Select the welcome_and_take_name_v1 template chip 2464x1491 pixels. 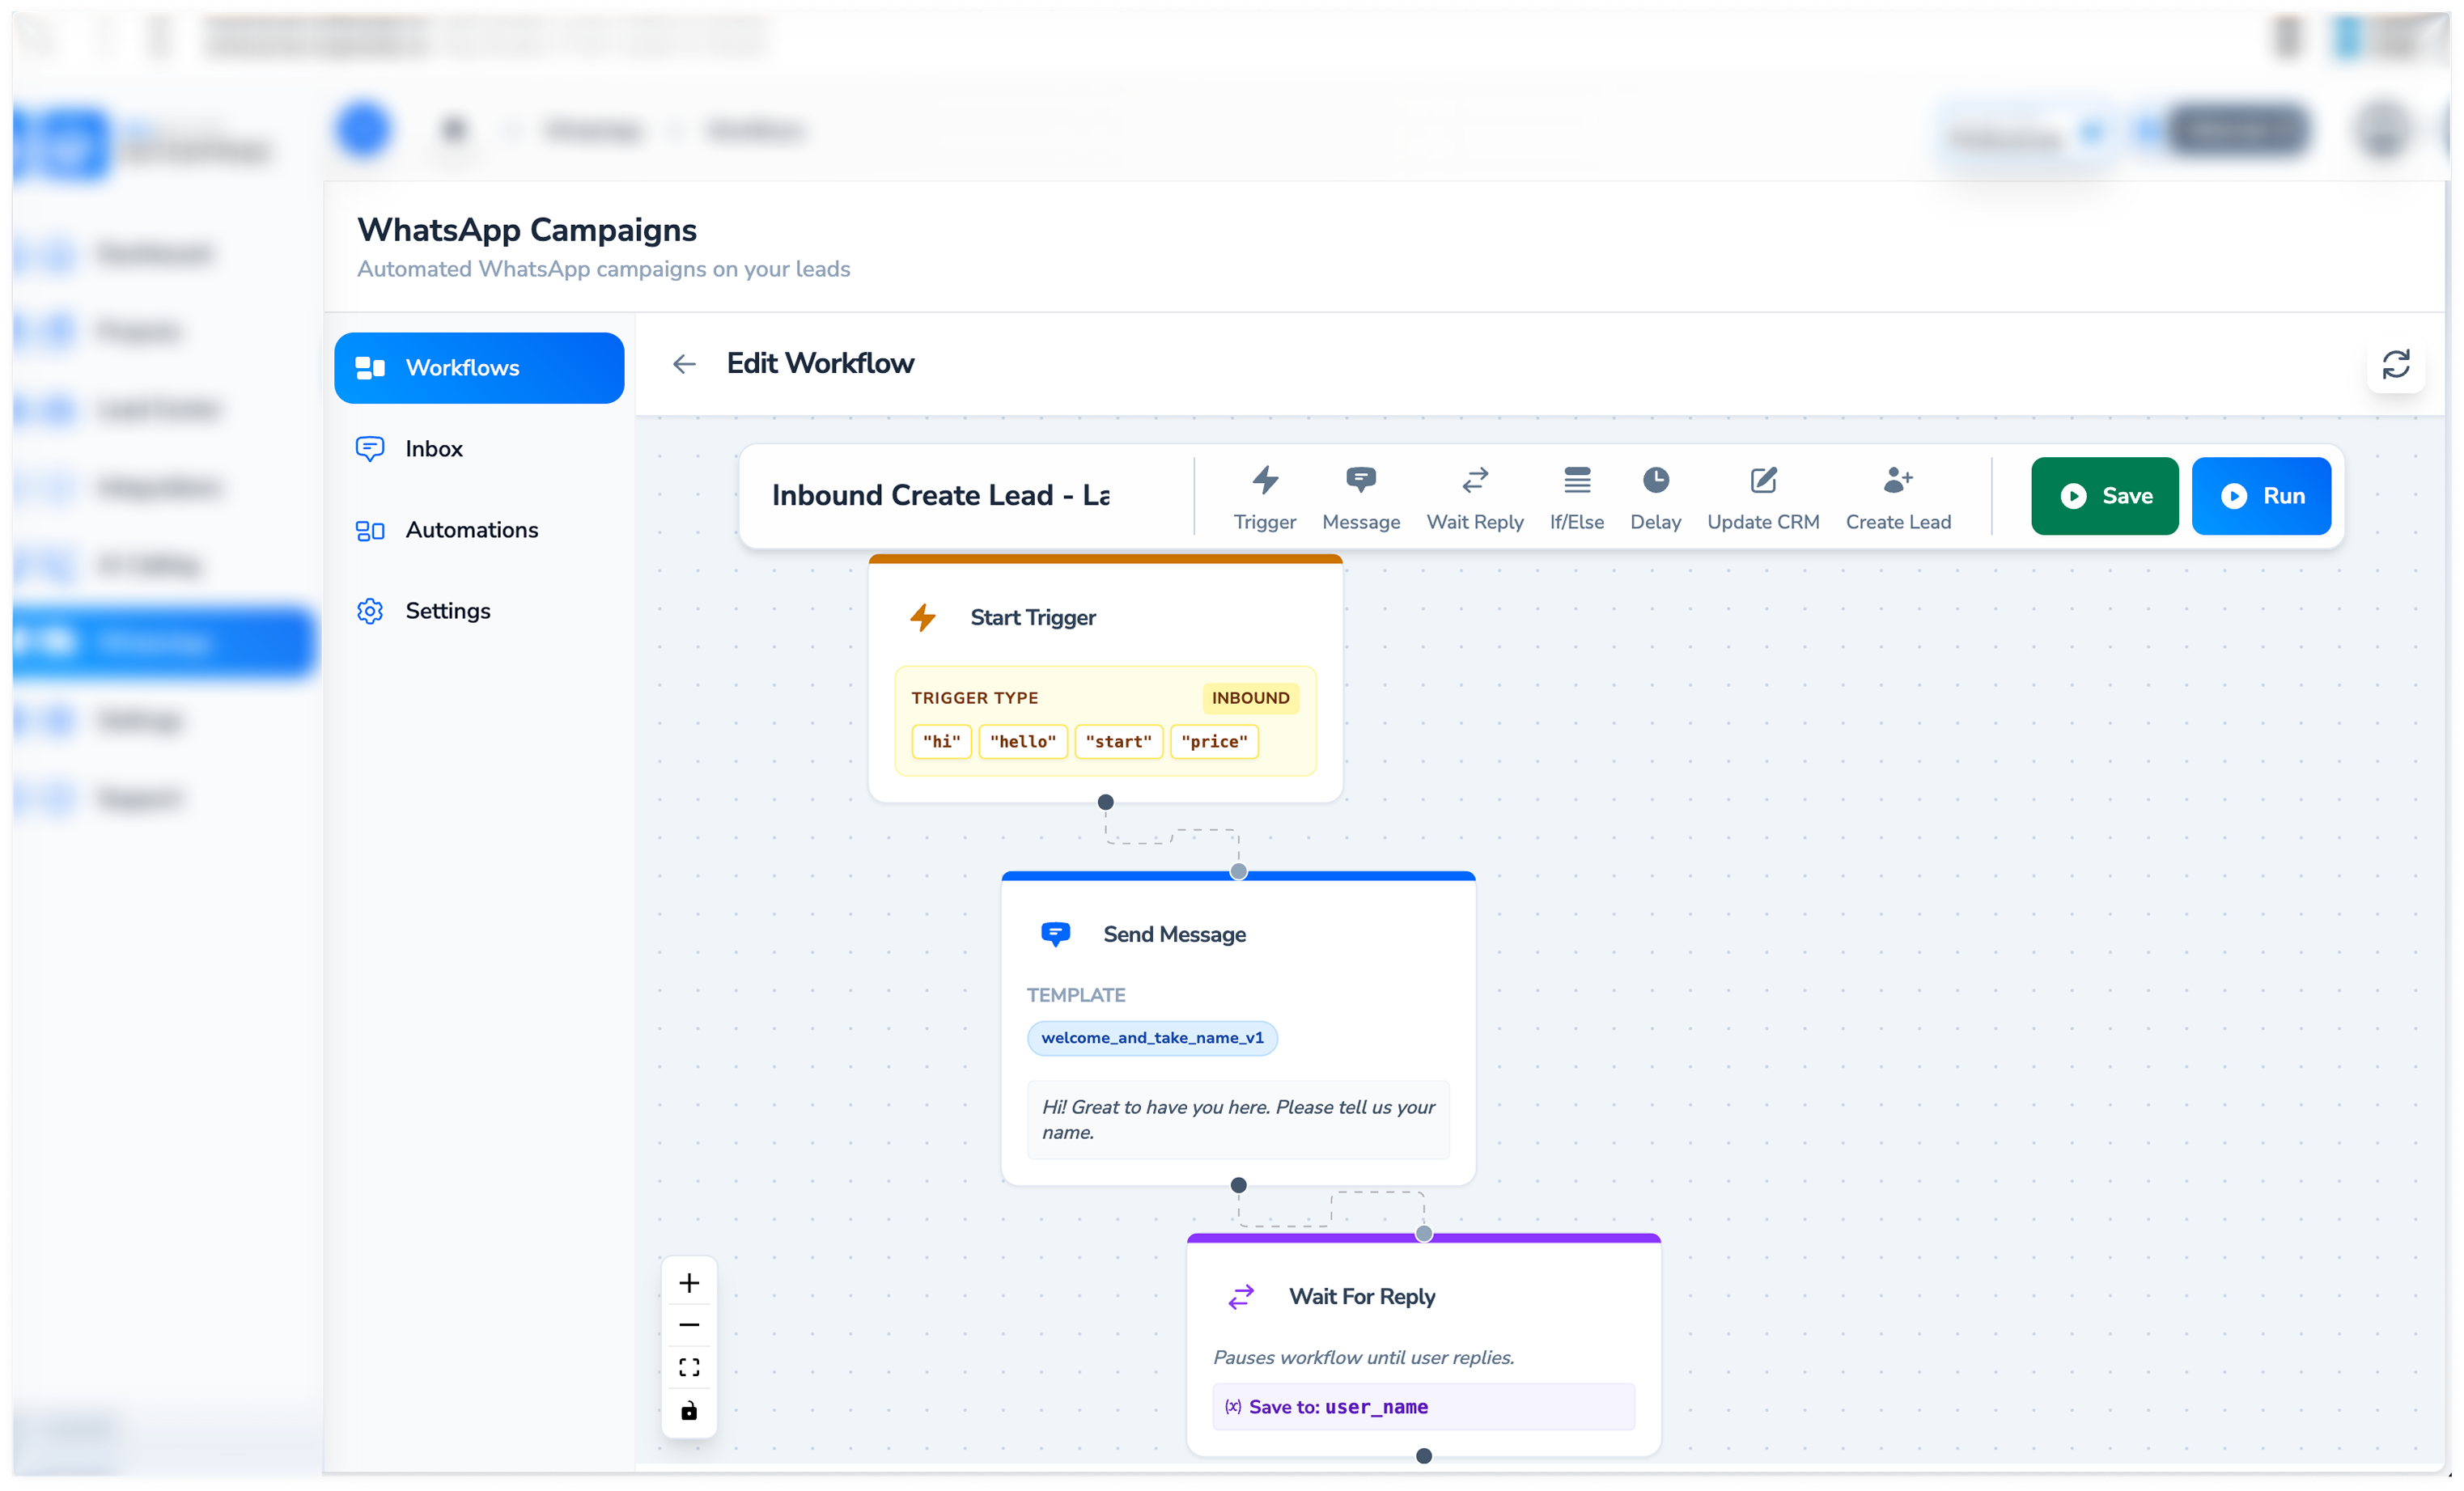click(1152, 1038)
